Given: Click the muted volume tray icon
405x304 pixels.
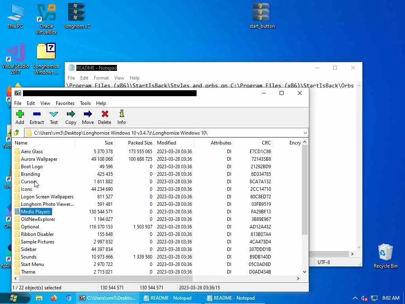Looking at the screenshot, I should coord(364,298).
